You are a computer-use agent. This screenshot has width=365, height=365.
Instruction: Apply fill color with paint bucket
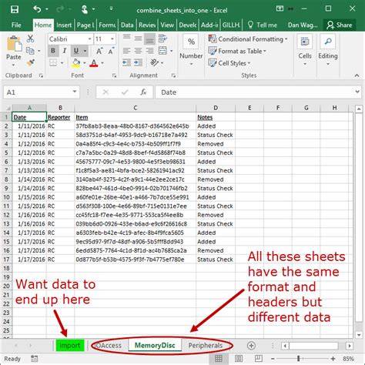tap(76, 62)
